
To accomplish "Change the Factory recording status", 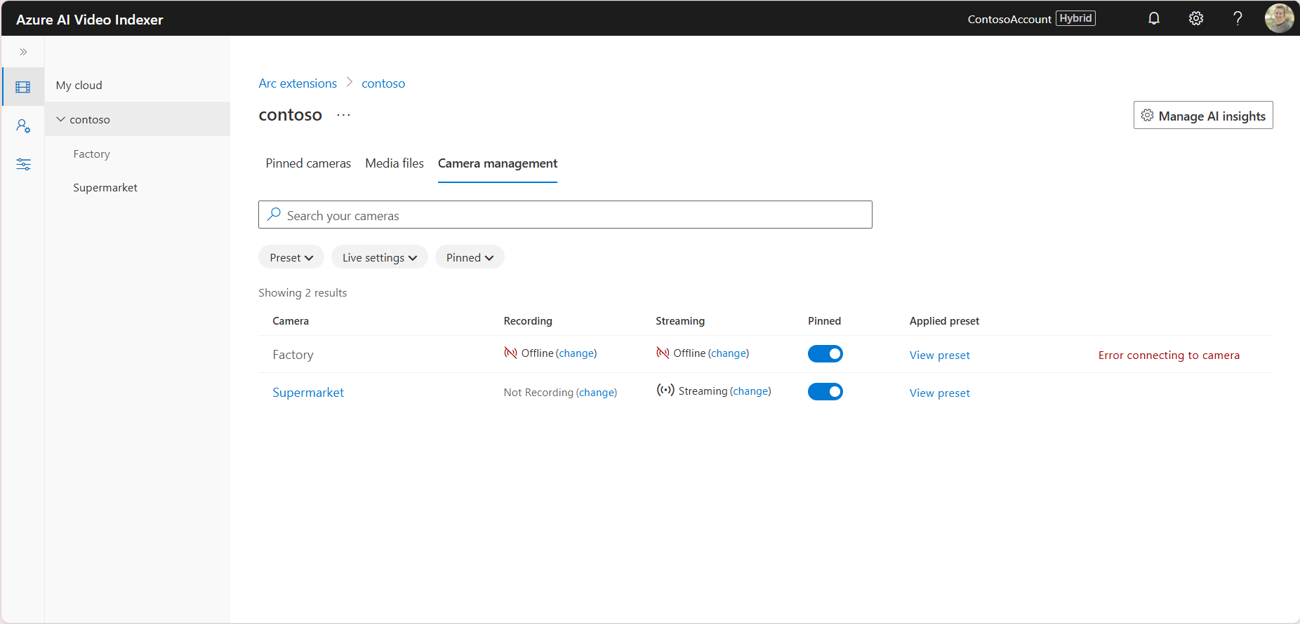I will pos(577,353).
